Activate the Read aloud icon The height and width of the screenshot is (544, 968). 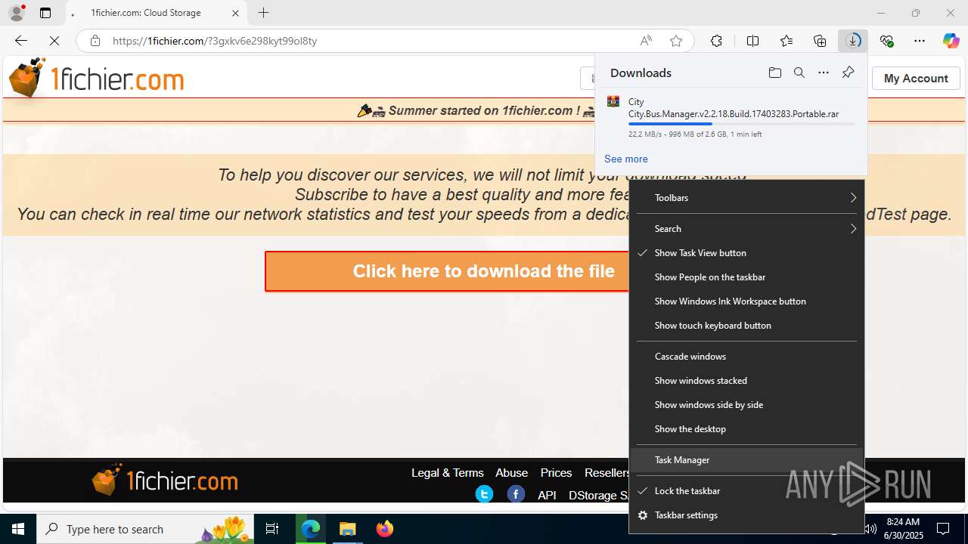(646, 41)
